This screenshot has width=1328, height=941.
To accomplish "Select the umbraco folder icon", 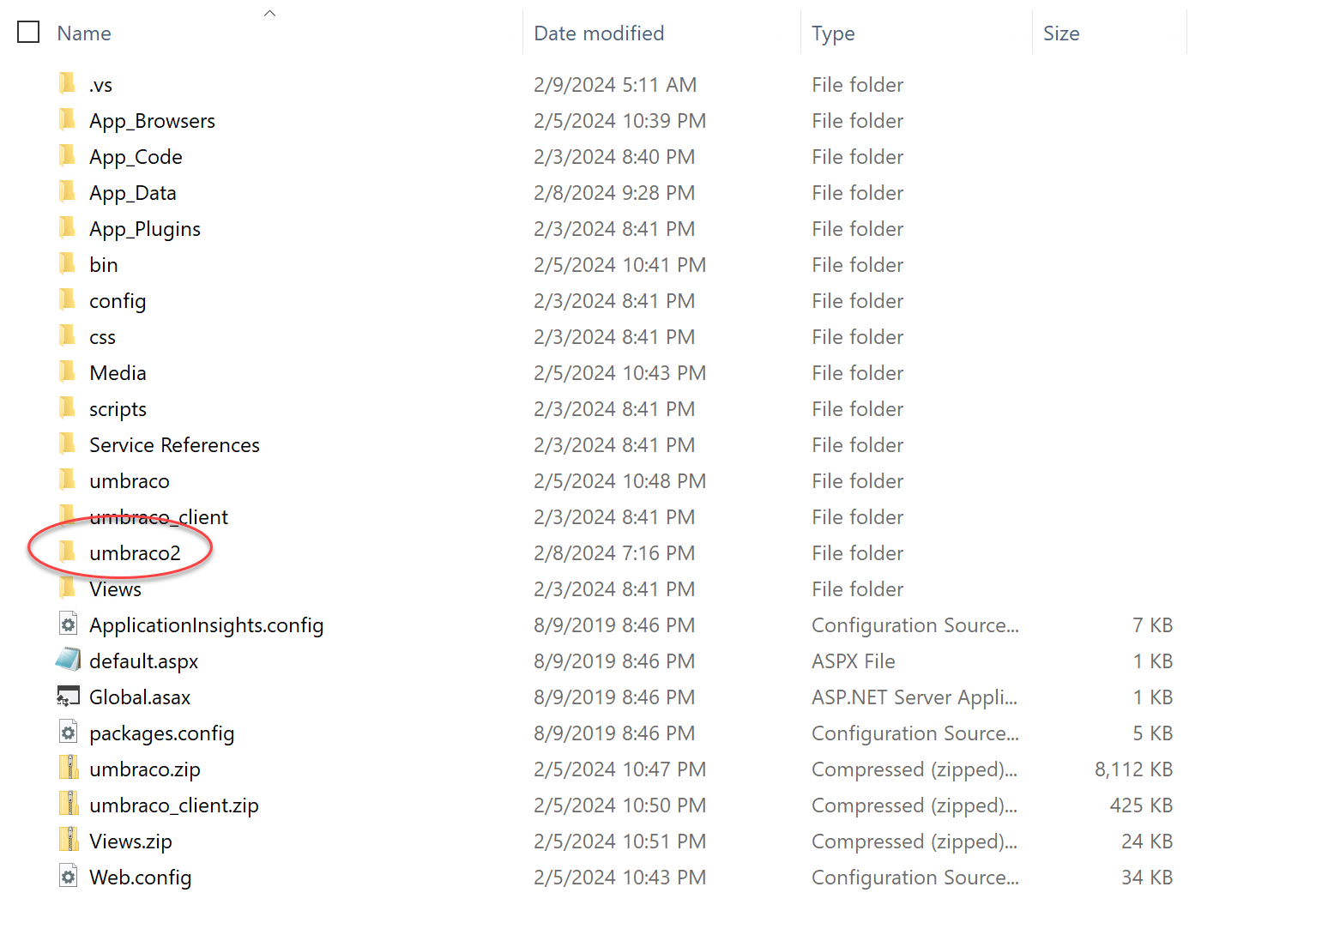I will click(68, 480).
